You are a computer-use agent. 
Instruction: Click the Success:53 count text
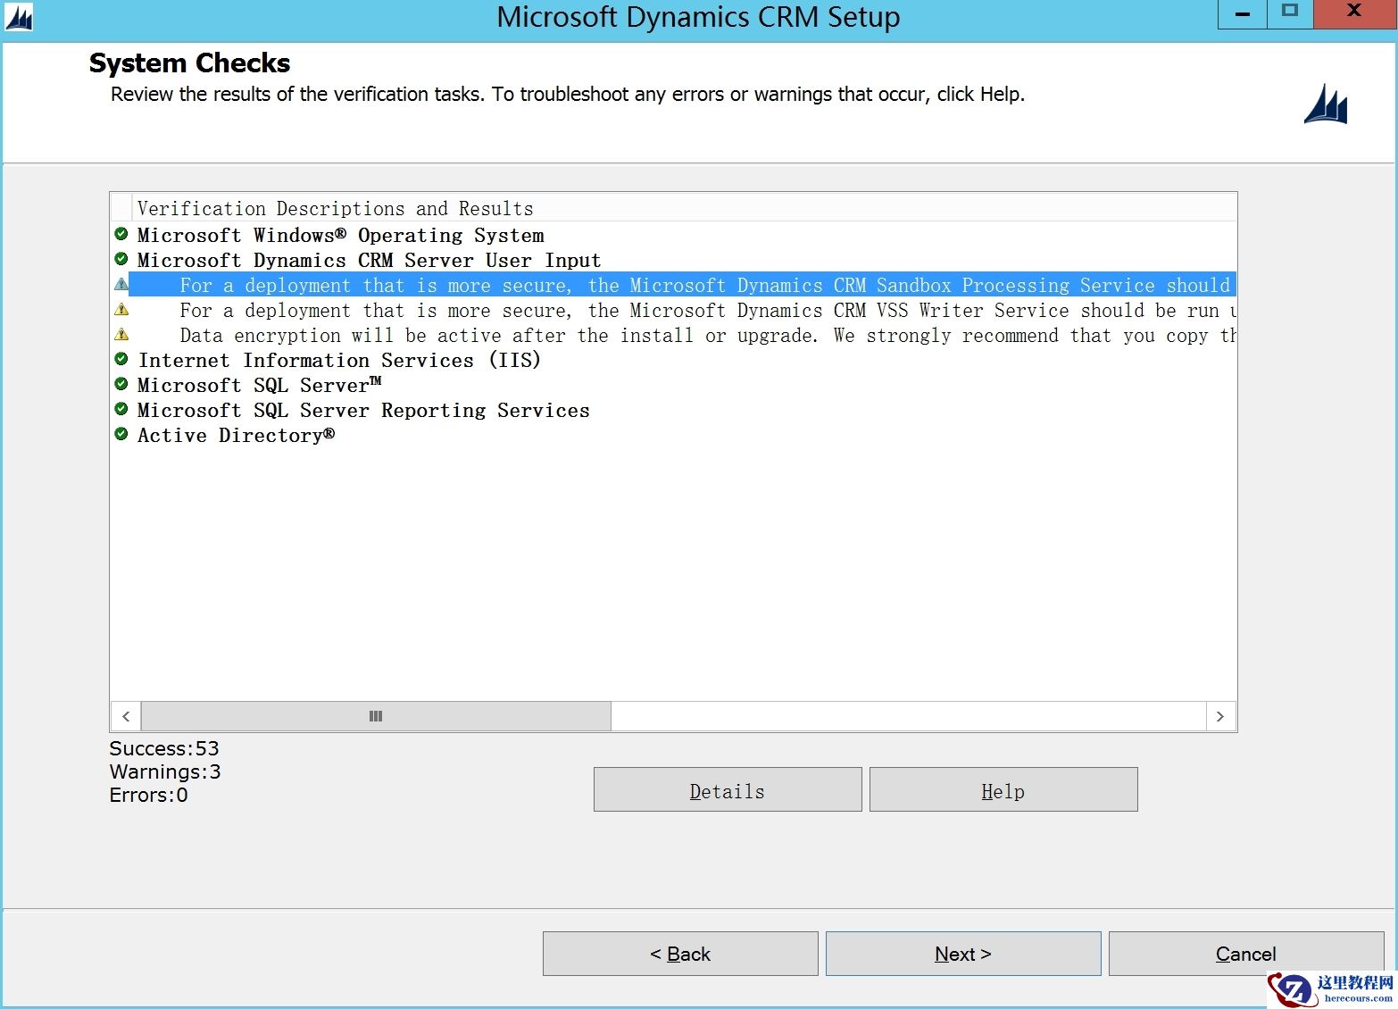164,748
